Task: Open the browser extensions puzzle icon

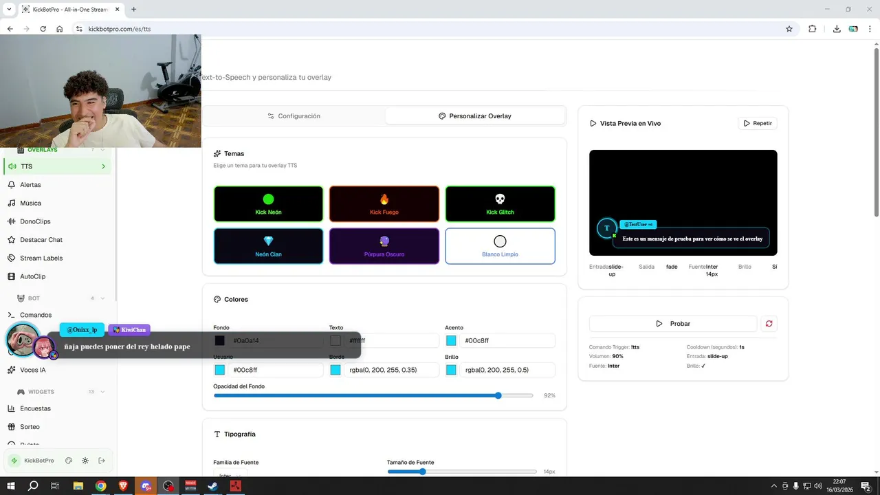Action: 812,29
